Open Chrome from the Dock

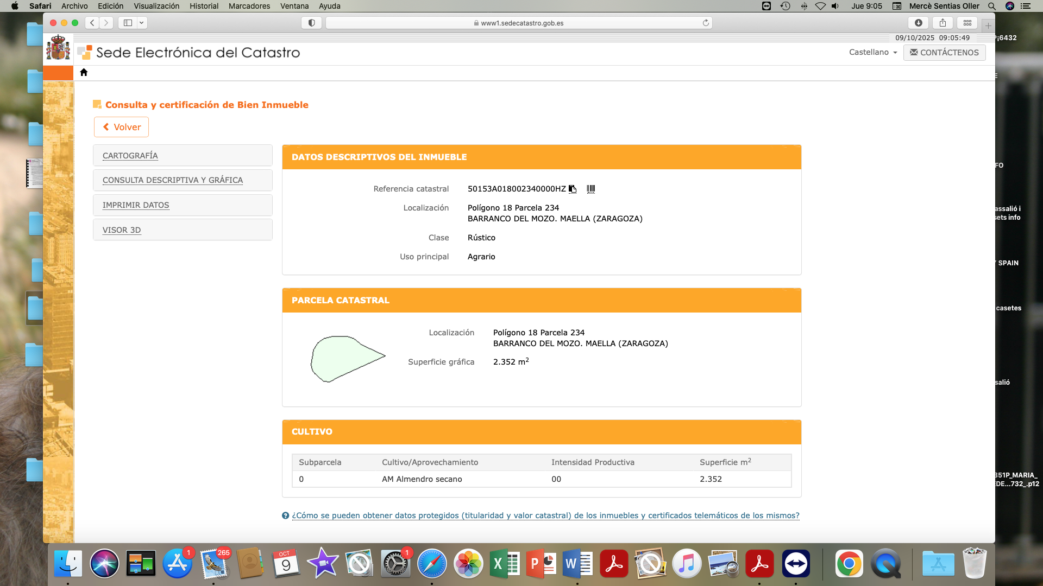click(x=849, y=564)
